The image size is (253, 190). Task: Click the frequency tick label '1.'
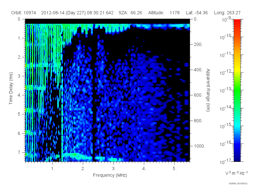(x=53, y=169)
